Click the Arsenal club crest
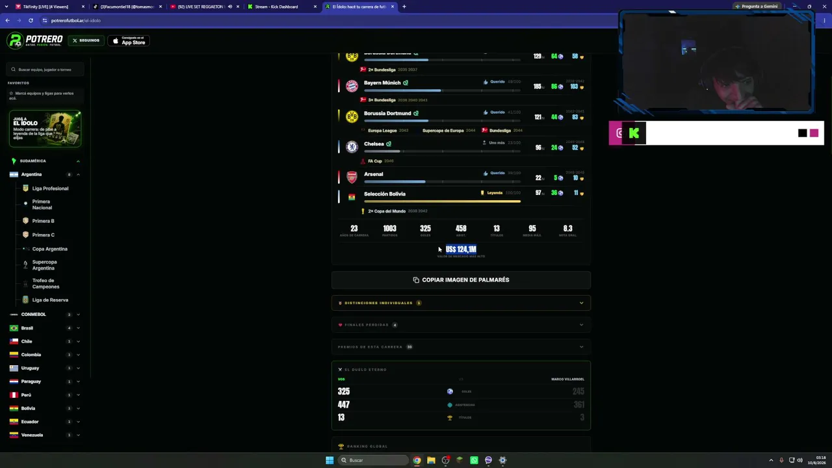 click(x=352, y=177)
